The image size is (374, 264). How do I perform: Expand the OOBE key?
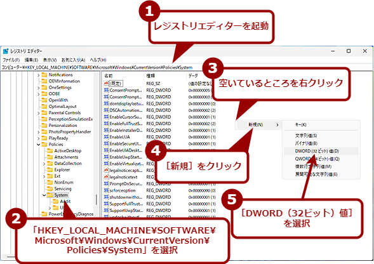[38, 94]
